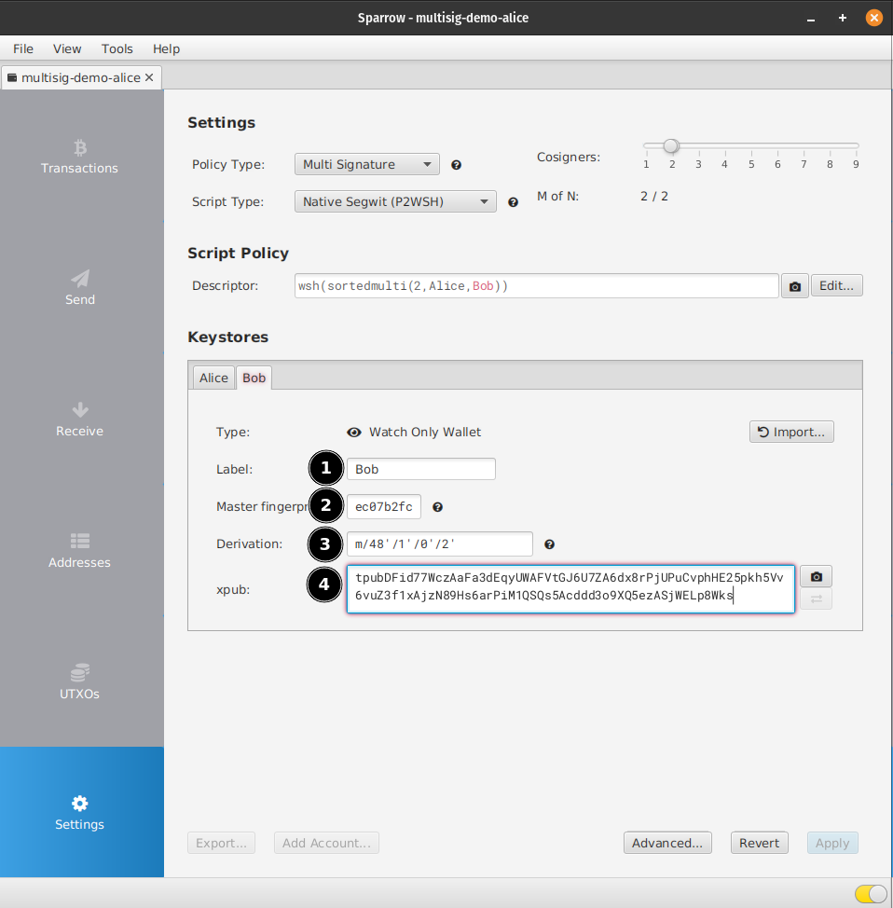893x908 pixels.
Task: Click the Import... keystore button
Action: [791, 432]
